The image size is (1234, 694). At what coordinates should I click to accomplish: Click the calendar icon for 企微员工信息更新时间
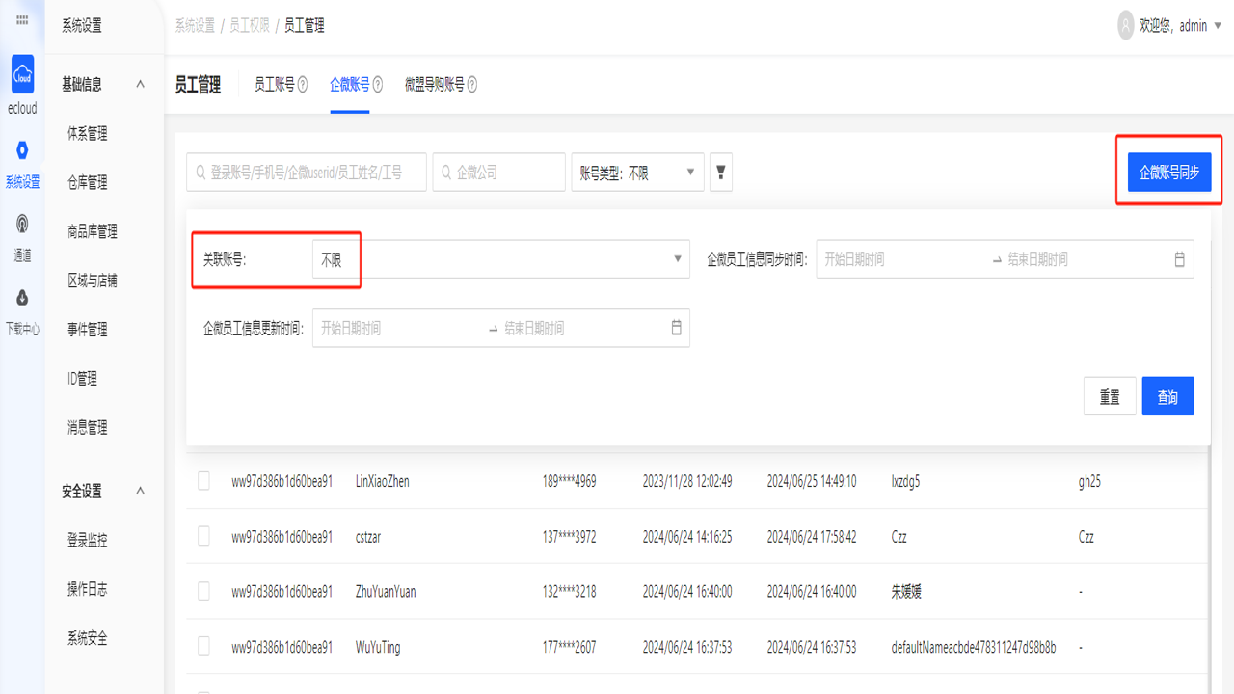click(x=677, y=328)
